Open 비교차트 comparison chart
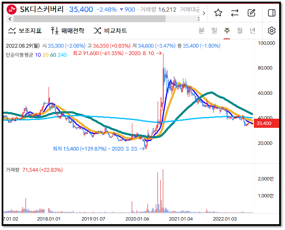The width and height of the screenshot is (285, 230). (110, 31)
